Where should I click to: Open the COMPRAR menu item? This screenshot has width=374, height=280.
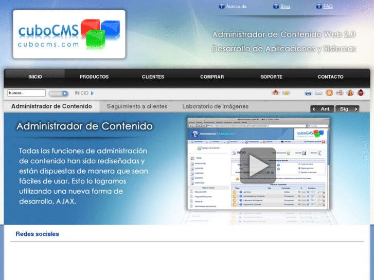(212, 77)
